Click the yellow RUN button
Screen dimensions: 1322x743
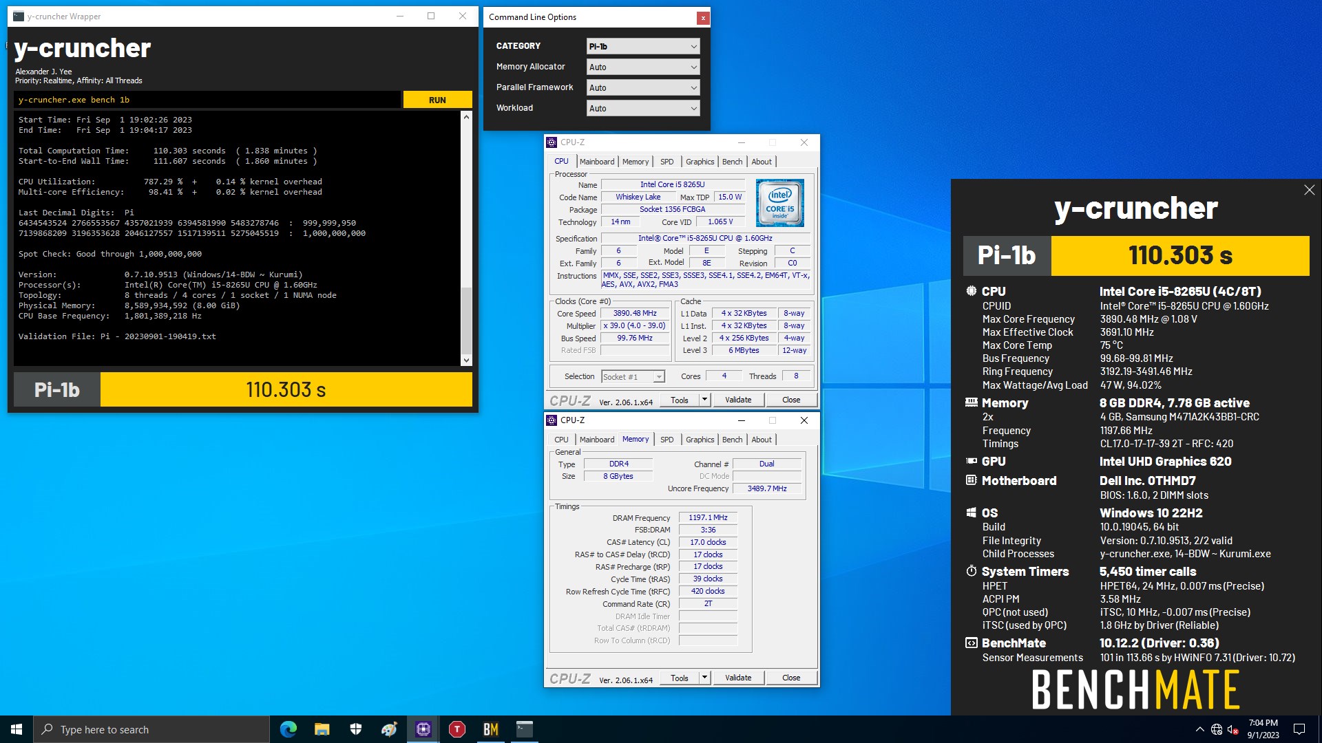coord(437,100)
